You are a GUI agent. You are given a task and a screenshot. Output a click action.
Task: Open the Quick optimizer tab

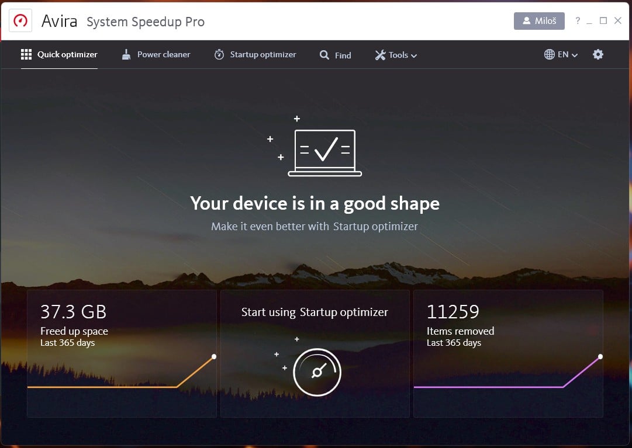tap(59, 54)
